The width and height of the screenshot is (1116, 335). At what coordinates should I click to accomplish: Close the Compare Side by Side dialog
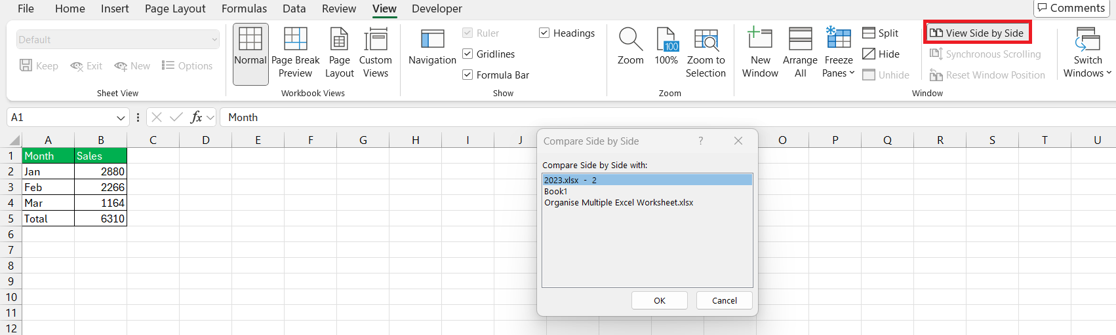click(x=738, y=141)
